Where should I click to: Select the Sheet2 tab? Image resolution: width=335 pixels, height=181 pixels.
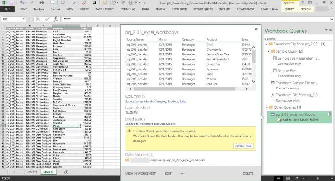[x=48, y=172]
